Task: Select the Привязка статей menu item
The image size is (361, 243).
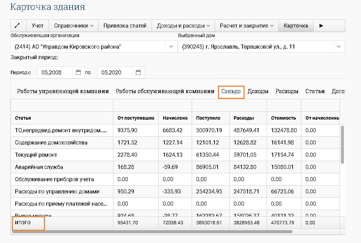Action: [124, 25]
